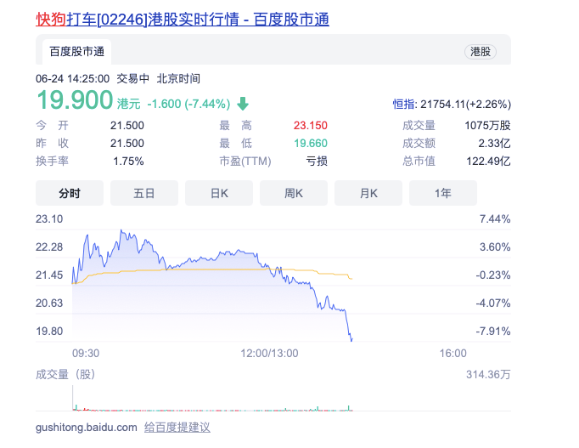Click the end of the yellow average line

click(352, 279)
